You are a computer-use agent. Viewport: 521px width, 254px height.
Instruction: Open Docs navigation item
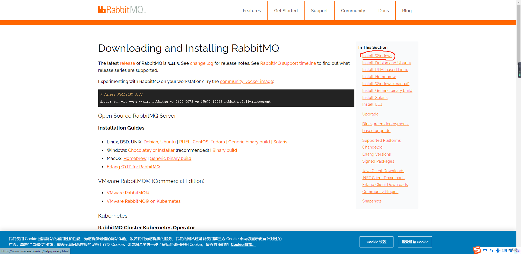click(x=383, y=11)
